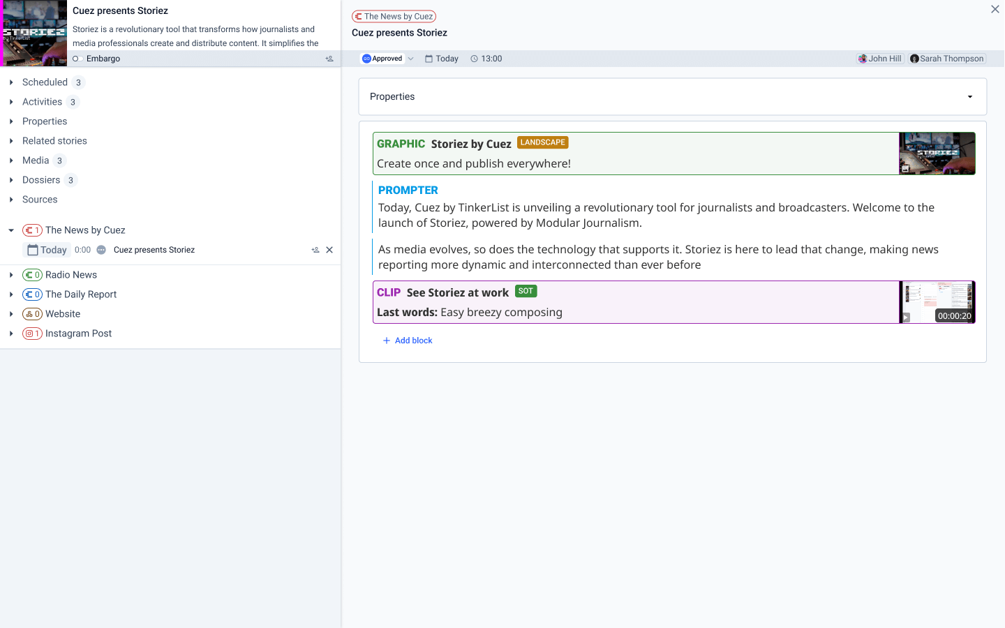The image size is (1005, 628).
Task: Click the Cuez presents Storiez title in left header
Action: pos(120,10)
